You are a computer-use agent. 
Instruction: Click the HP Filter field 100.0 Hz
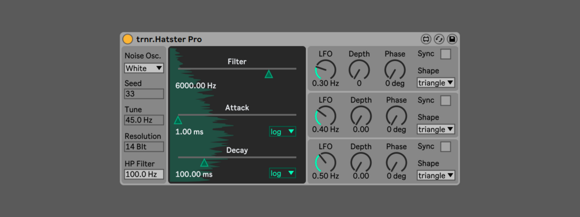[144, 174]
